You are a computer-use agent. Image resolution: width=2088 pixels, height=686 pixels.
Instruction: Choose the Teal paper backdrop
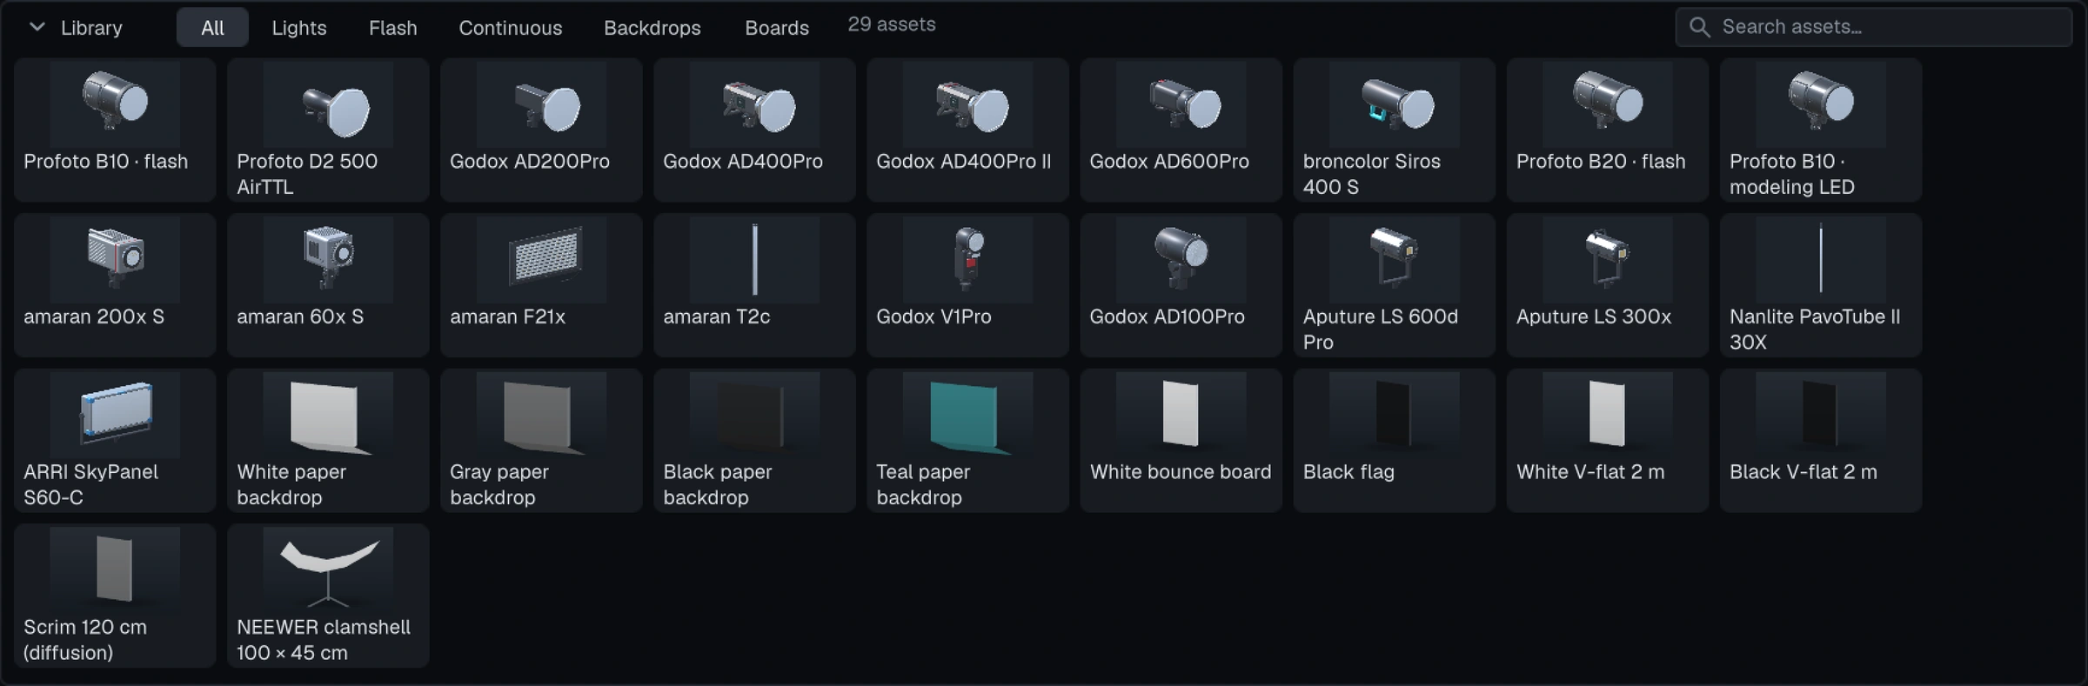point(967,441)
